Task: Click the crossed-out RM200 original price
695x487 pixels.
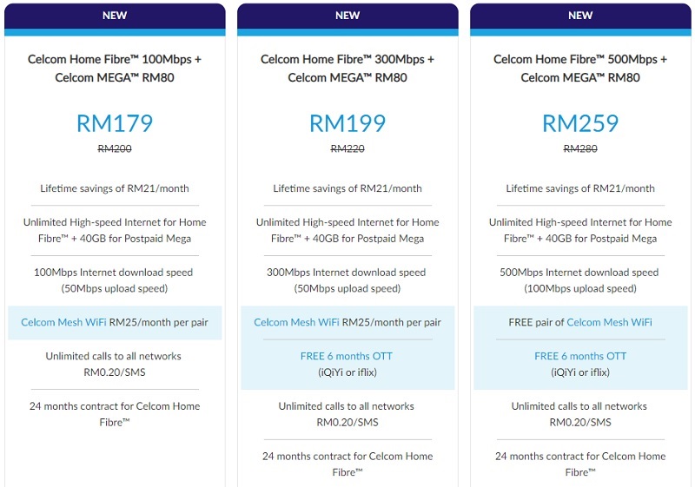Action: point(115,148)
